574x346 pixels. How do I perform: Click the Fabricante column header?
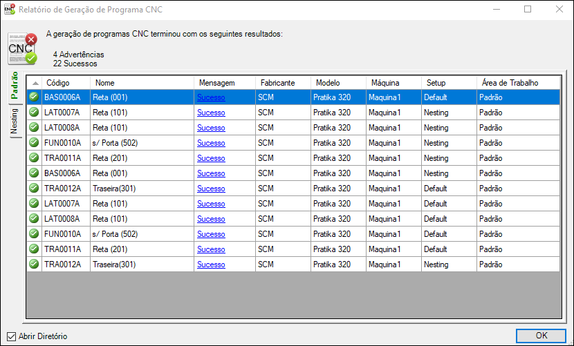pyautogui.click(x=283, y=83)
